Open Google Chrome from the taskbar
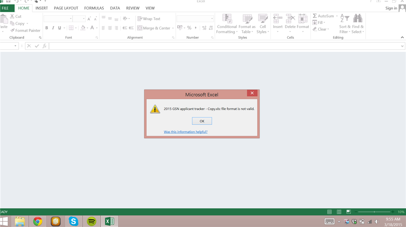 coord(38,221)
